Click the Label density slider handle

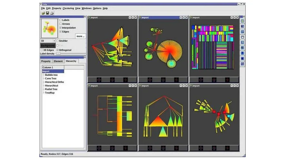click(x=58, y=53)
